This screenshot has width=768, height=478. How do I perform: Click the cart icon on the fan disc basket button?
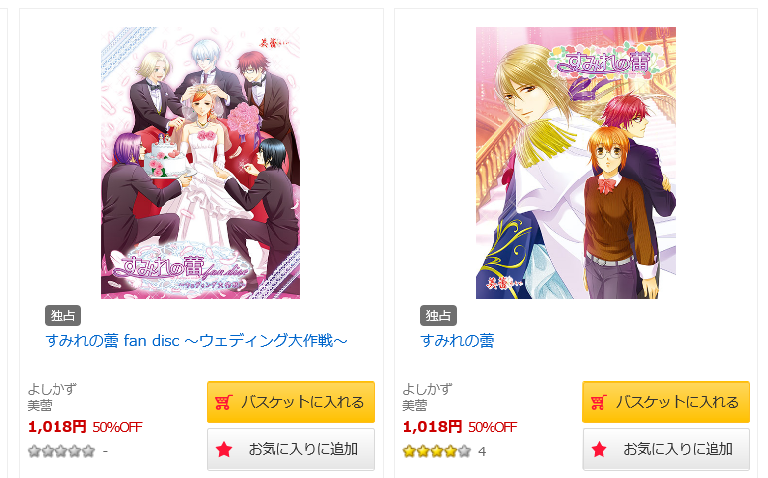[x=223, y=402]
